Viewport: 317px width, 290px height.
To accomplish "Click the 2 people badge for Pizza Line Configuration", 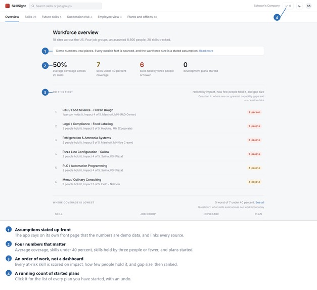I will point(254,154).
